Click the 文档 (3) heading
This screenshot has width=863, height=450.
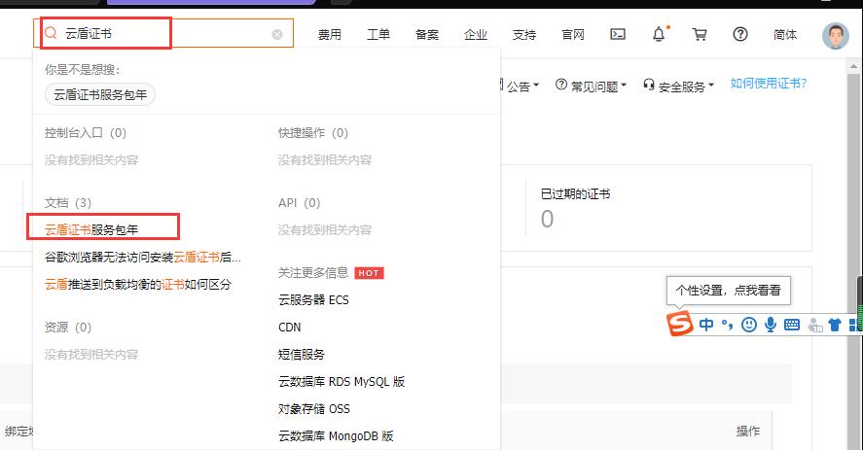(x=68, y=203)
